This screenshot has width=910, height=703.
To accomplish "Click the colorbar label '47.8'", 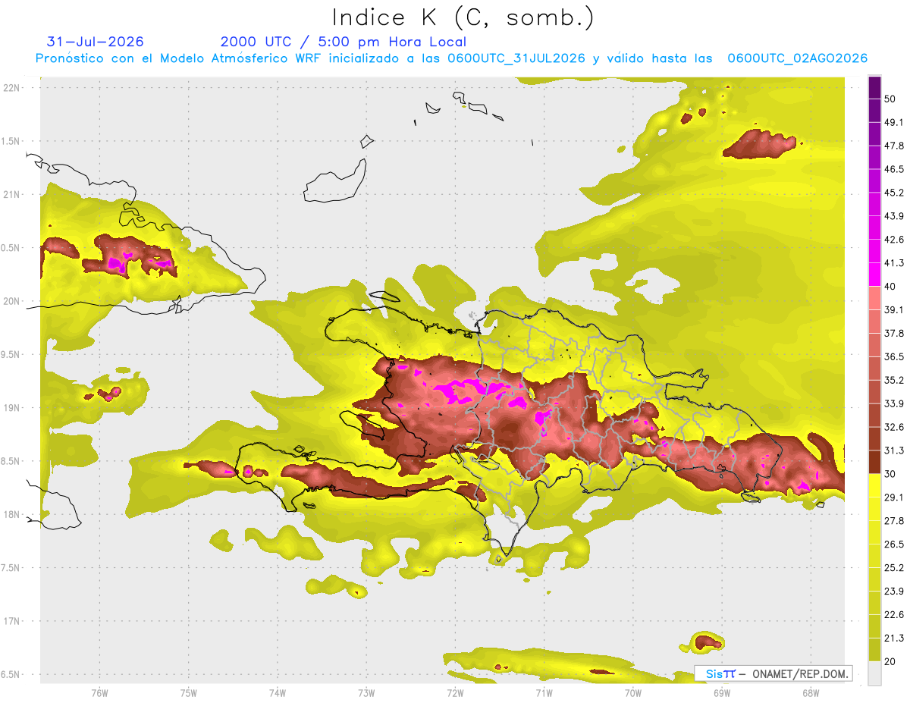I will 893,146.
